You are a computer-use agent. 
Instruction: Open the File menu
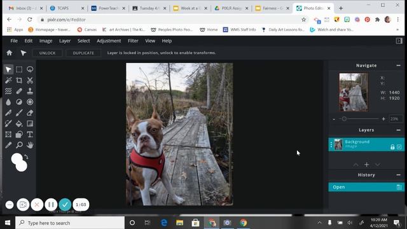(x=14, y=41)
